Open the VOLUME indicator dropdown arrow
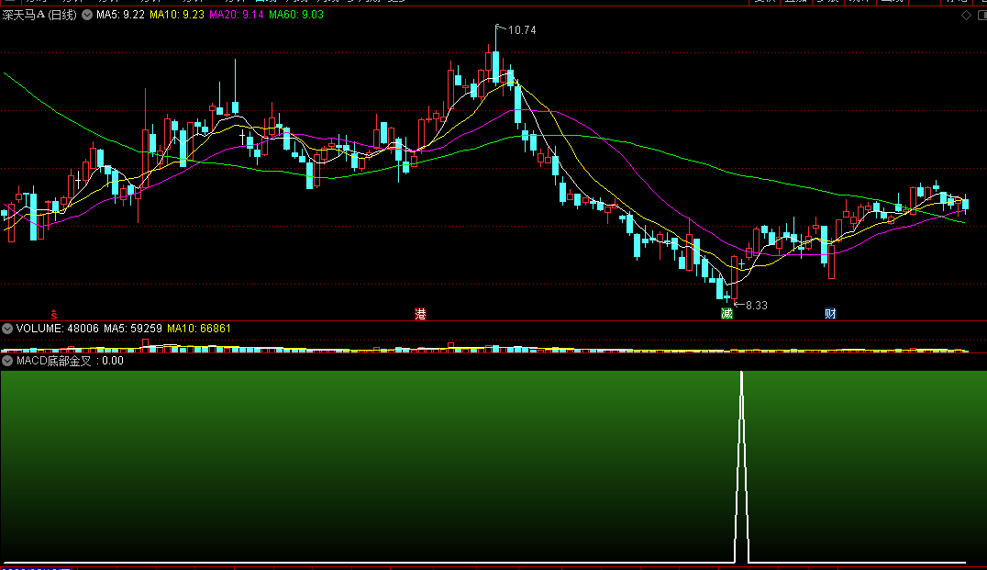Image resolution: width=987 pixels, height=570 pixels. click(7, 329)
